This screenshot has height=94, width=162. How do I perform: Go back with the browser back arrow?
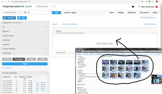click(x=2, y=2)
